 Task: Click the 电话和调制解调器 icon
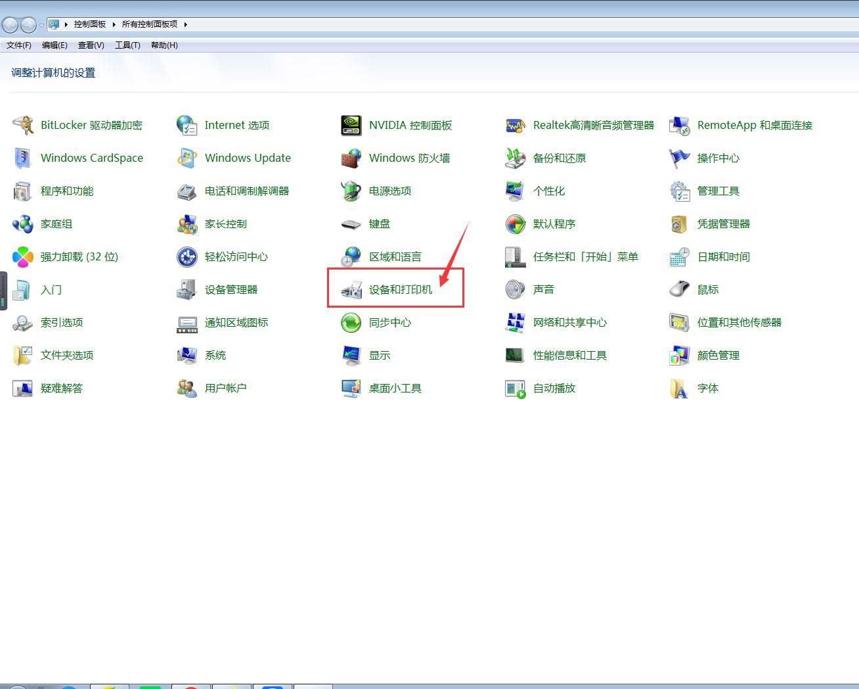click(187, 191)
